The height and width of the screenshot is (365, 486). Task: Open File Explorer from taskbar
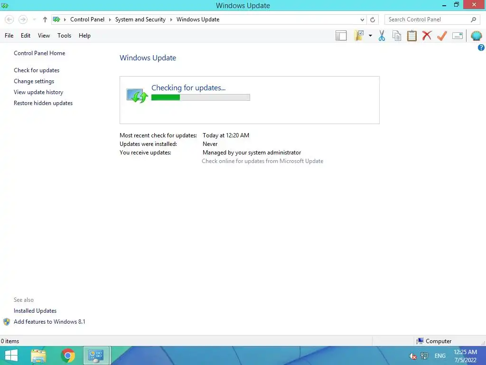(38, 355)
